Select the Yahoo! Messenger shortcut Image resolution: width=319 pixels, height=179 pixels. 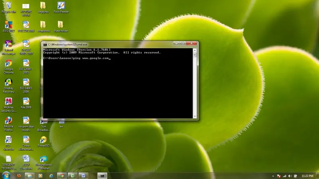[8, 48]
